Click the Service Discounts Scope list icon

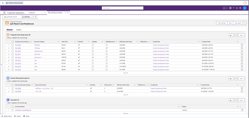(8, 78)
